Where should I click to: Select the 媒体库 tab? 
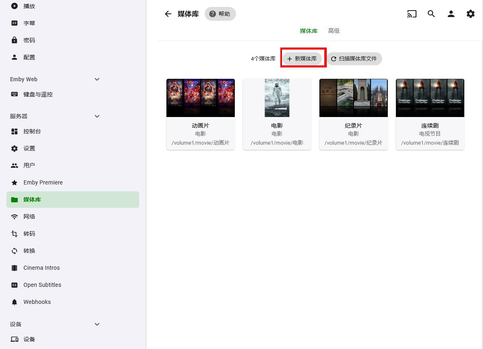(308, 31)
